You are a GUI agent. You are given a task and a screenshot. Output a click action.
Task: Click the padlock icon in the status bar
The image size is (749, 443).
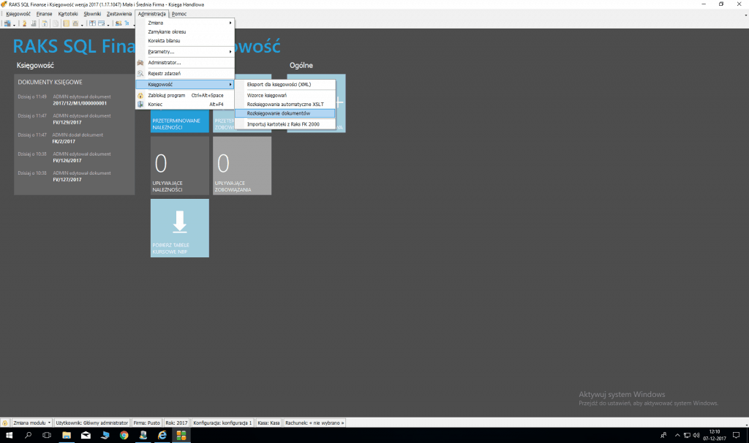[x=6, y=423]
